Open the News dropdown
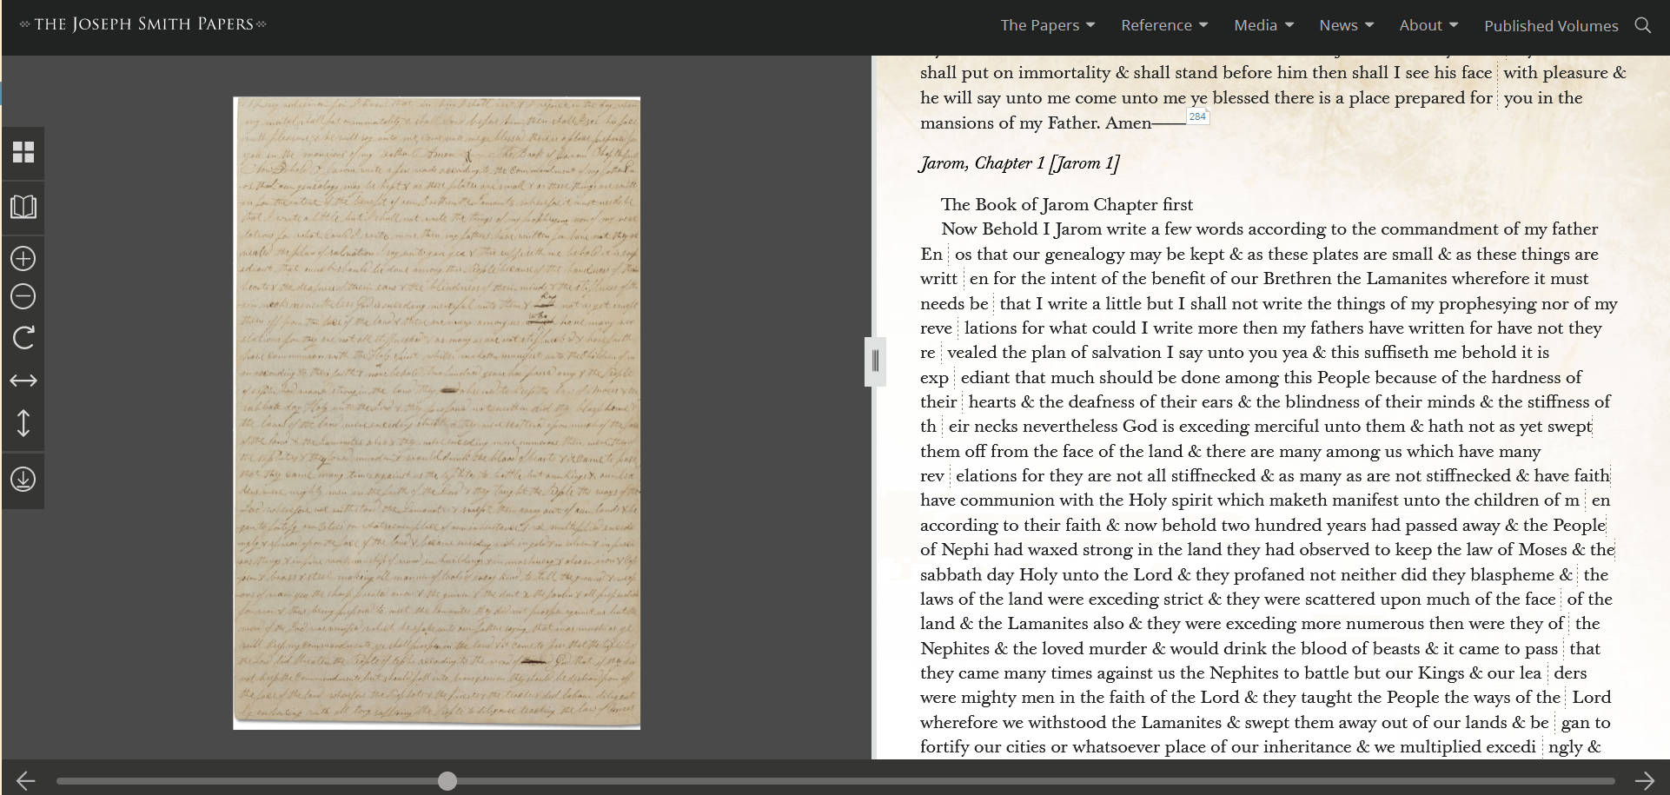 click(x=1345, y=25)
